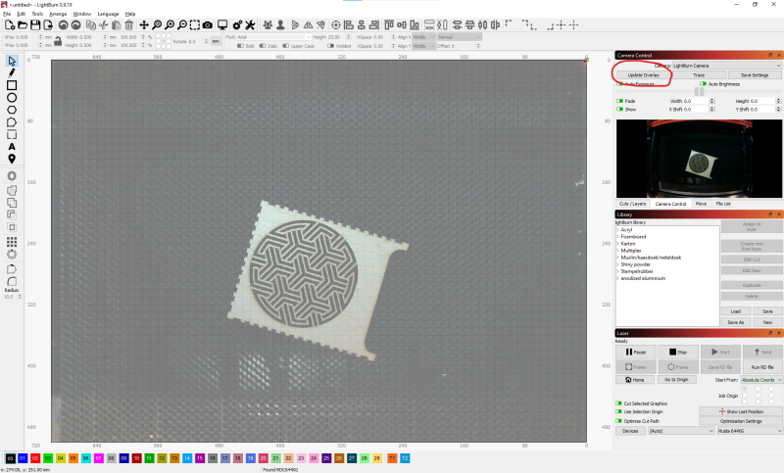The width and height of the screenshot is (784, 473).
Task: Open the Tools menu
Action: pyautogui.click(x=37, y=14)
